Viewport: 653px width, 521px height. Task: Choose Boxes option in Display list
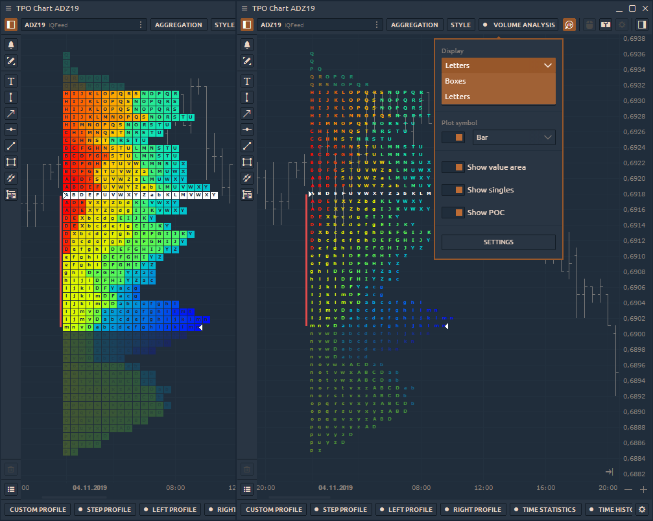[x=499, y=81]
